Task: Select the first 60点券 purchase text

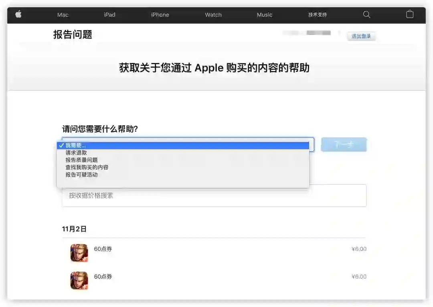Action: pos(103,249)
